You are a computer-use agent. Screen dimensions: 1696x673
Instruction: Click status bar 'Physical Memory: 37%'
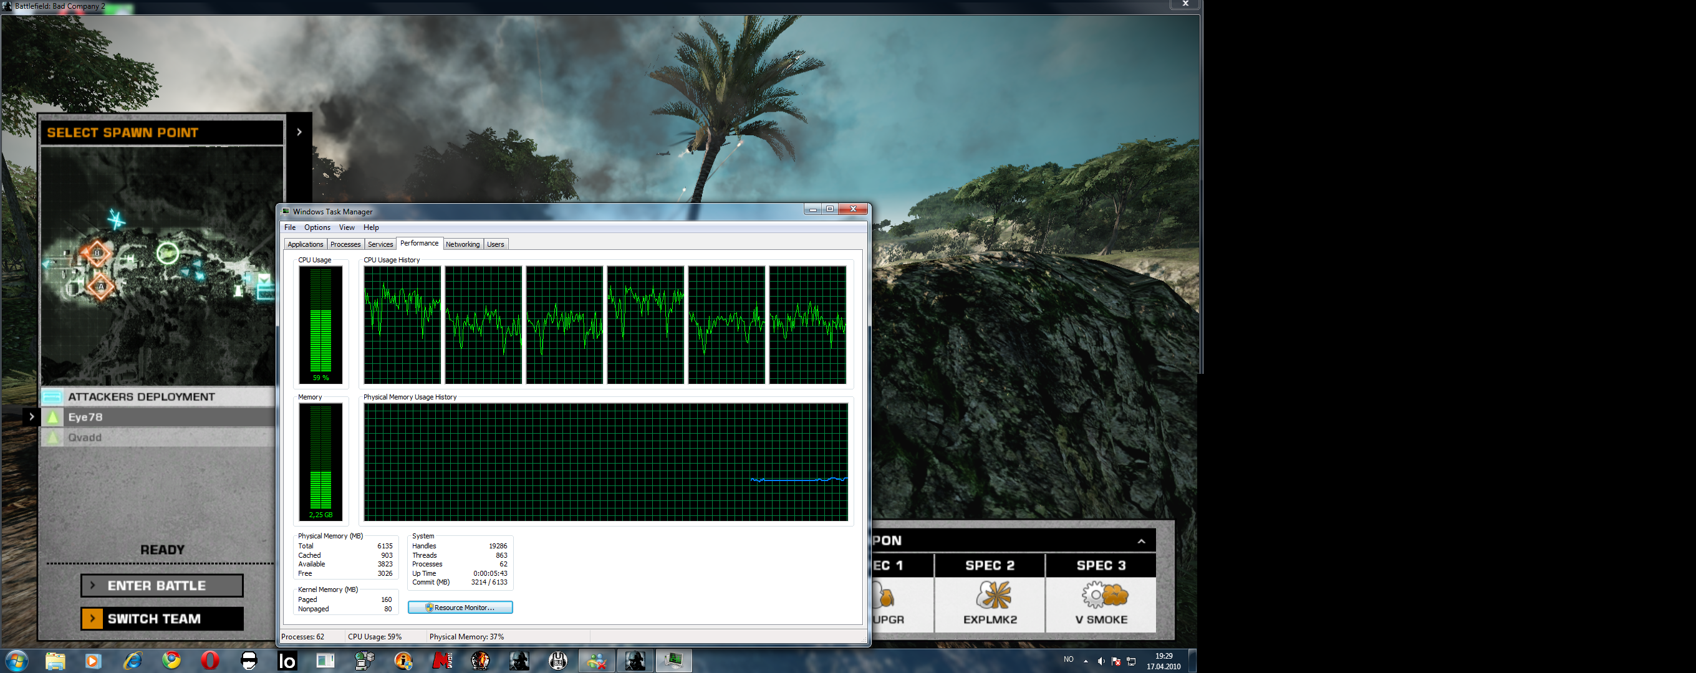click(466, 637)
